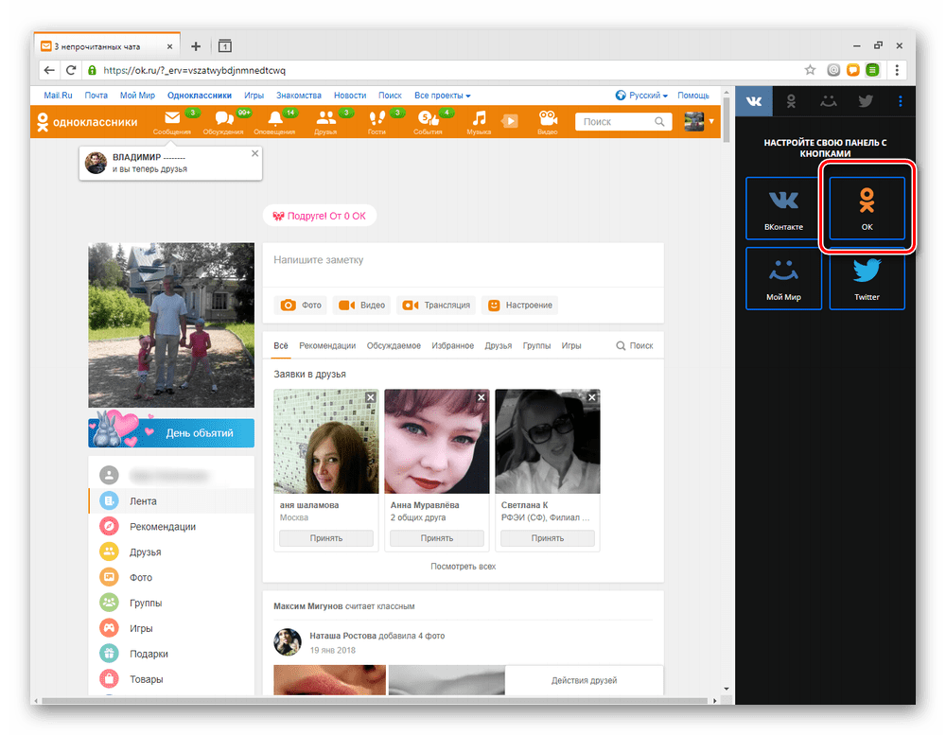Screen dimensions: 946x735
Task: Accept friend request from Светлана К
Action: (548, 538)
